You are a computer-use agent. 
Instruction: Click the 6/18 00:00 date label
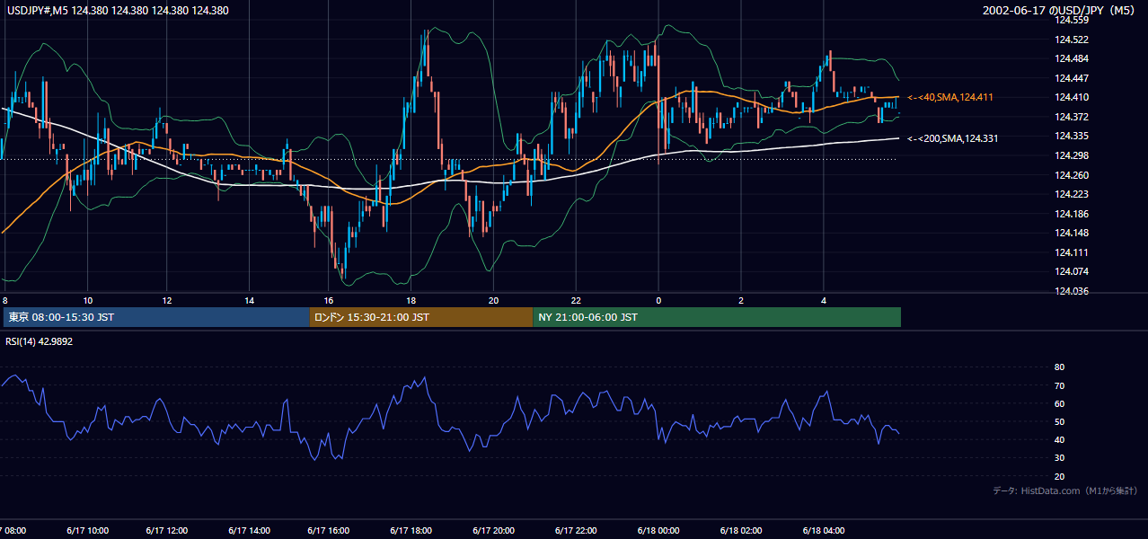point(658,531)
